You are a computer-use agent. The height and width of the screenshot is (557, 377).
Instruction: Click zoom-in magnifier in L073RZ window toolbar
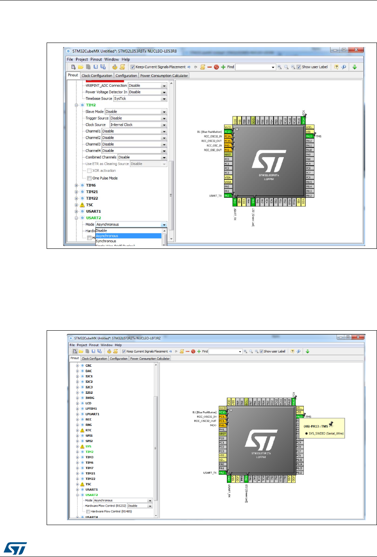(x=246, y=351)
